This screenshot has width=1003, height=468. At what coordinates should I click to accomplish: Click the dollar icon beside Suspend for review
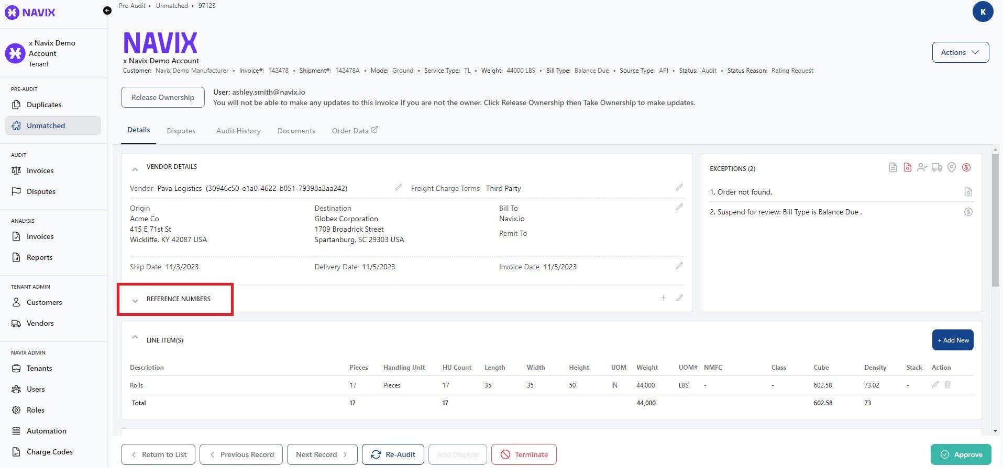(968, 212)
